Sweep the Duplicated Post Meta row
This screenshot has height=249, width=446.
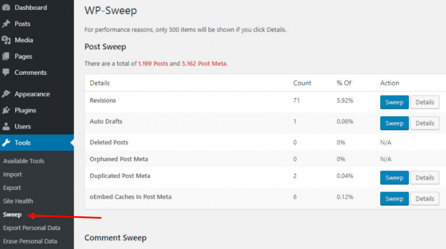(394, 178)
